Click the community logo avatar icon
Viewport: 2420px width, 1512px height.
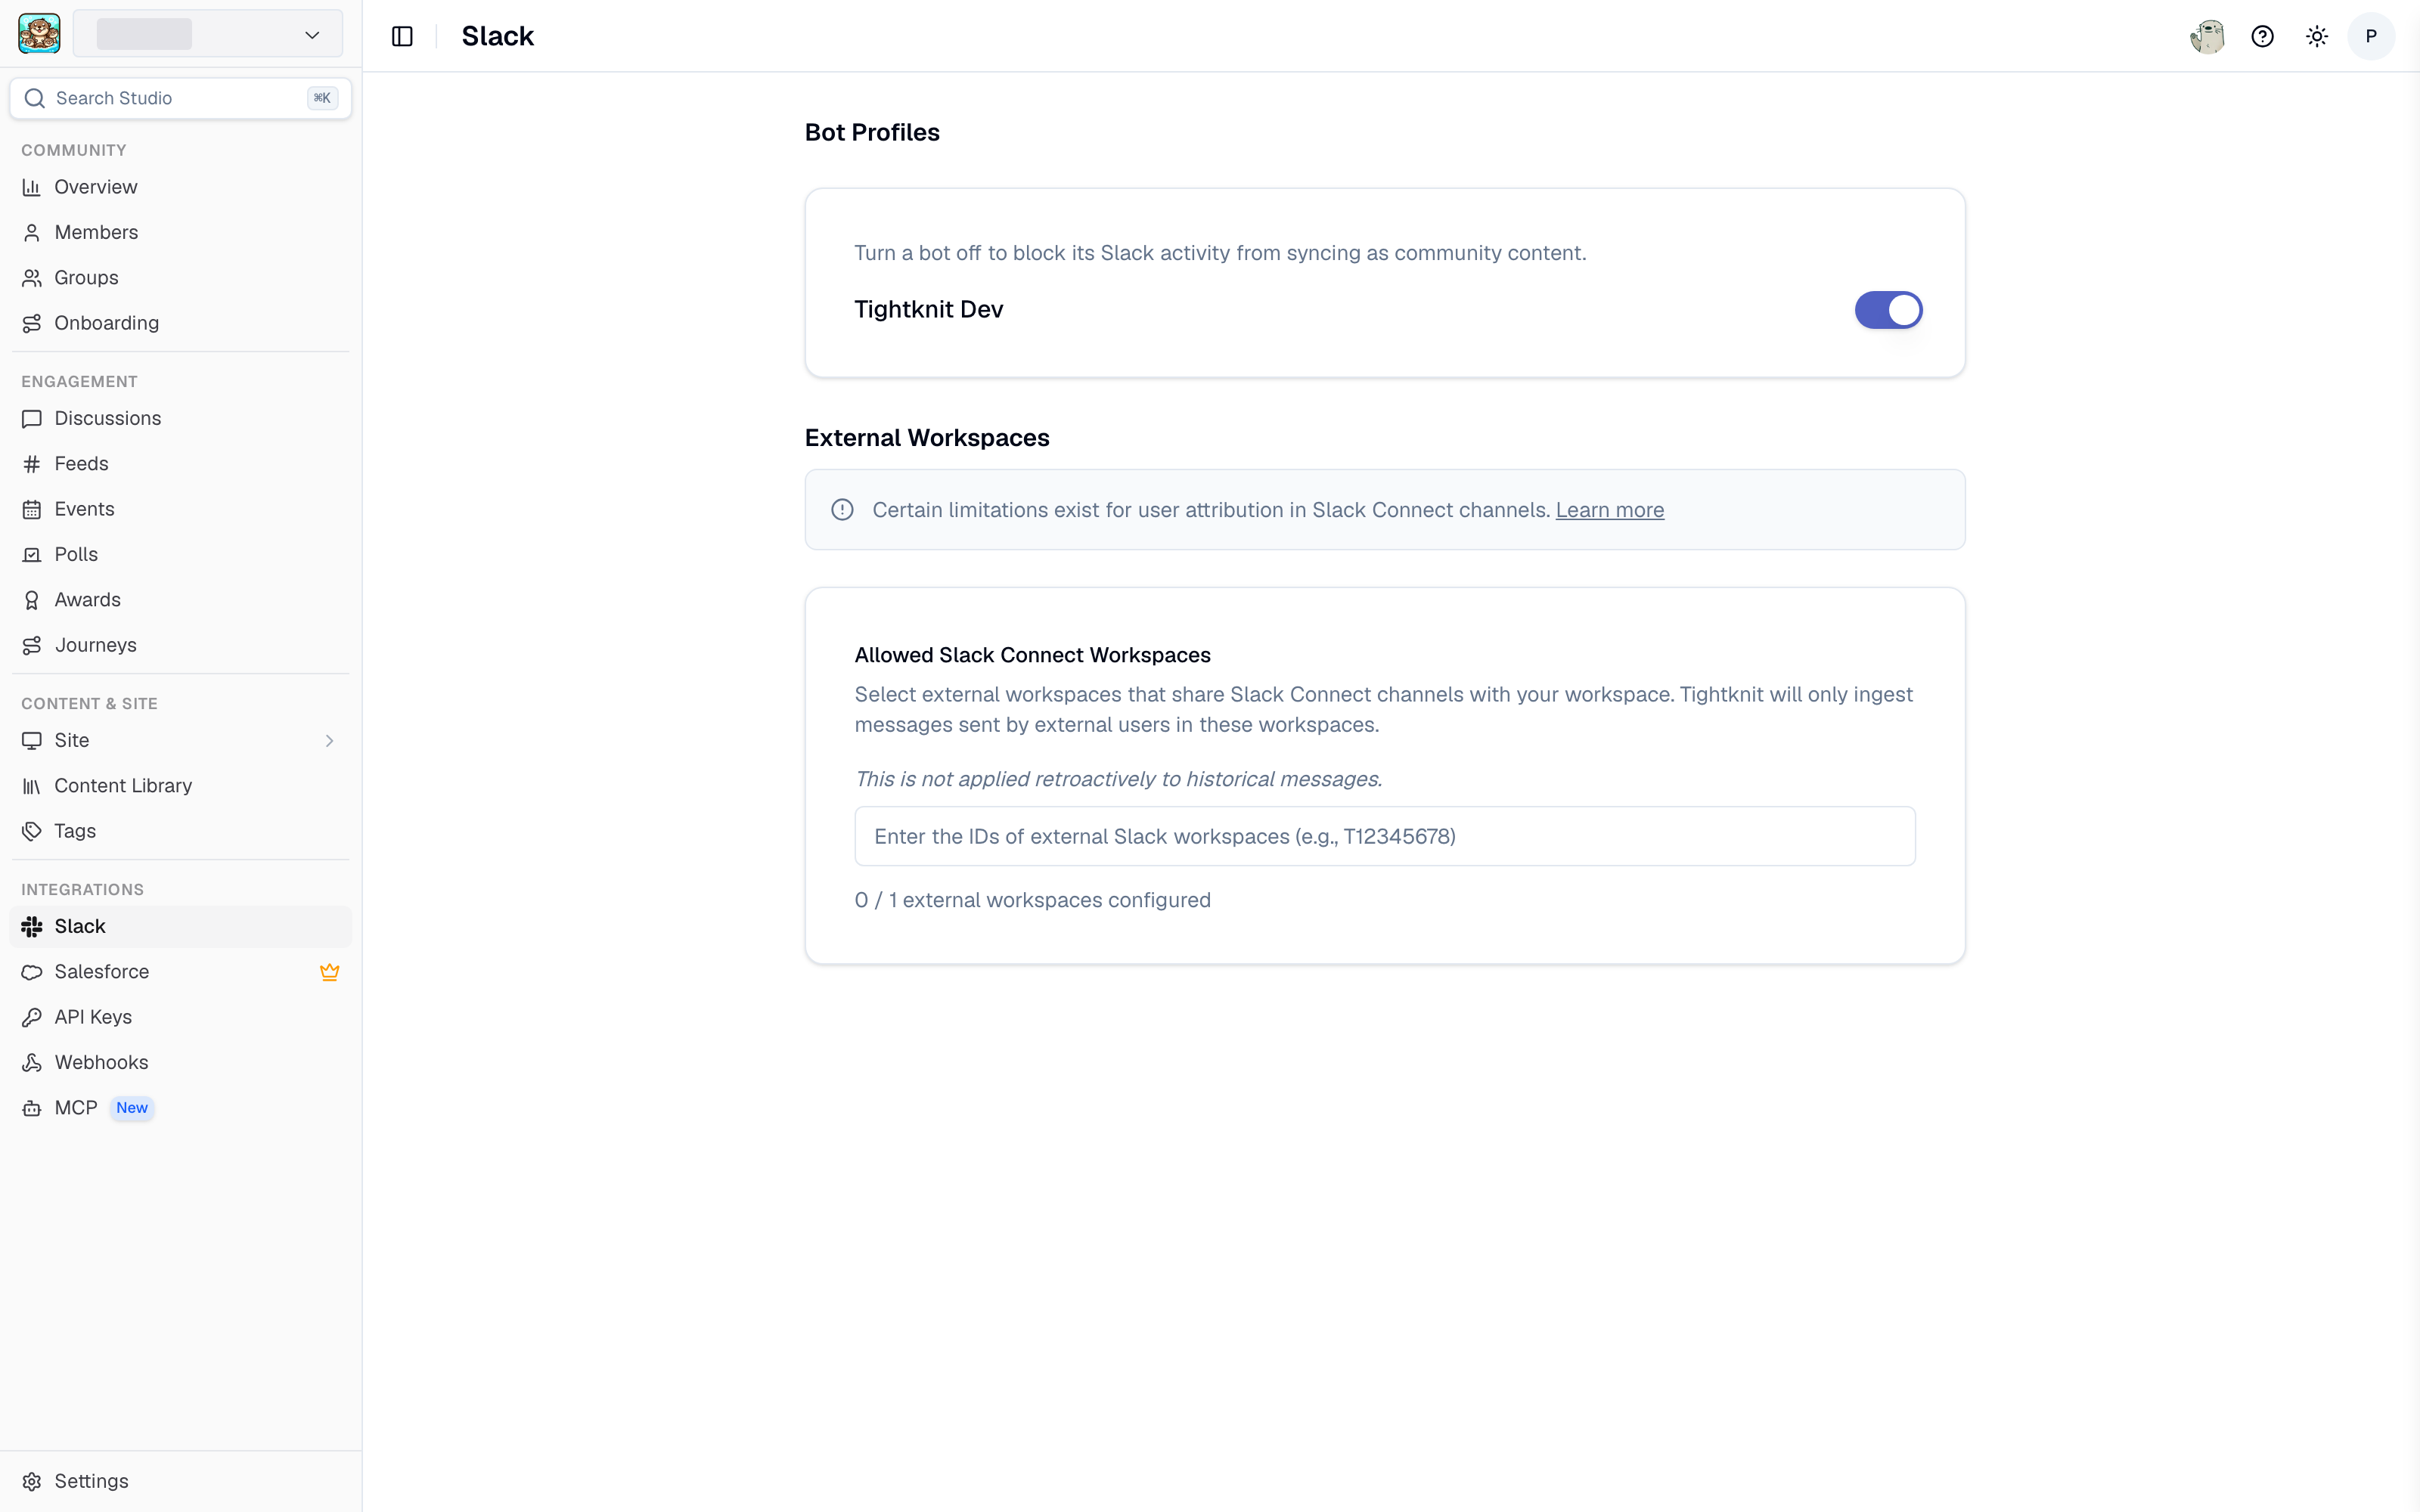(39, 35)
